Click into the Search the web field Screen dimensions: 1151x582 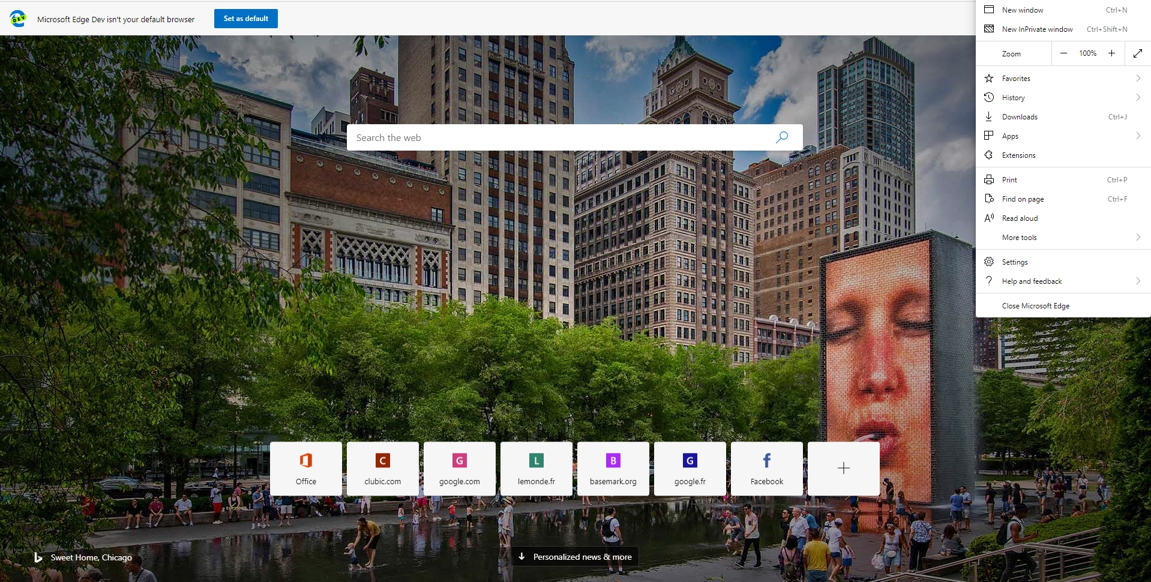click(558, 137)
